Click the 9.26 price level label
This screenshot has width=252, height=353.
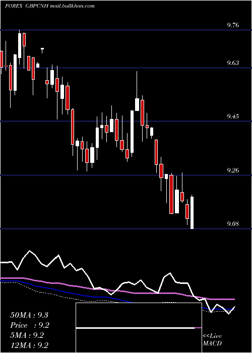[233, 170]
